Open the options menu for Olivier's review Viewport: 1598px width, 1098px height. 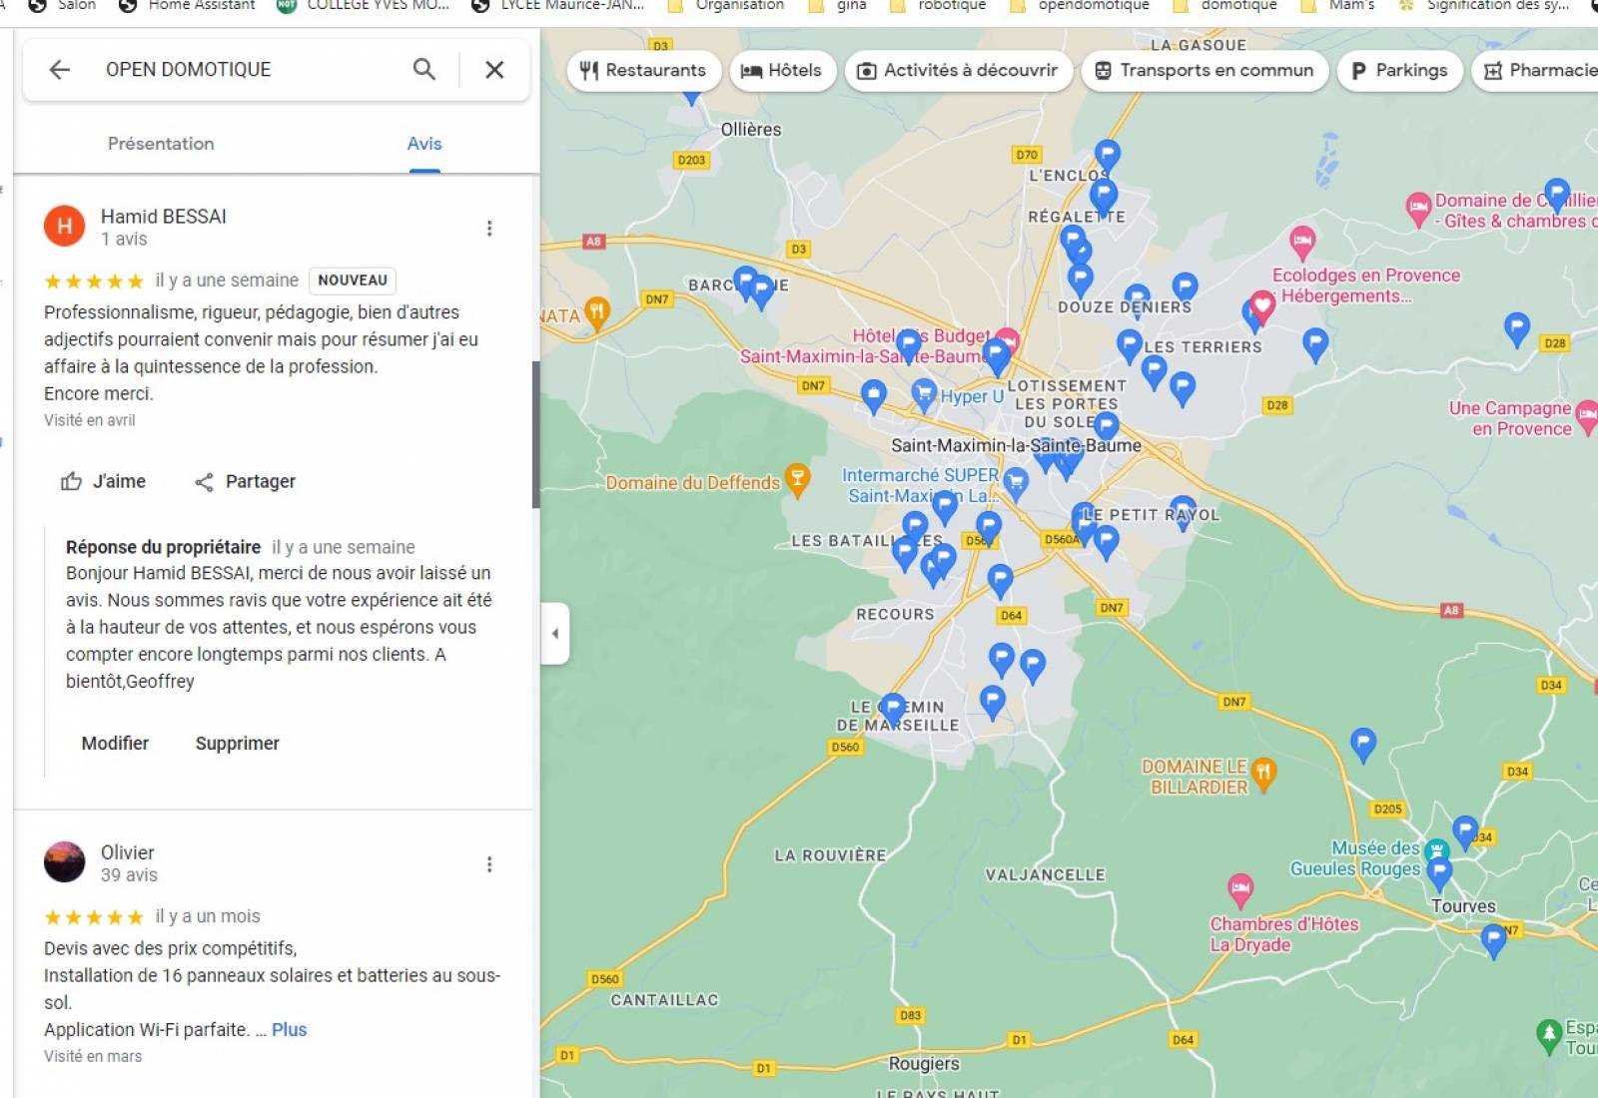(489, 864)
